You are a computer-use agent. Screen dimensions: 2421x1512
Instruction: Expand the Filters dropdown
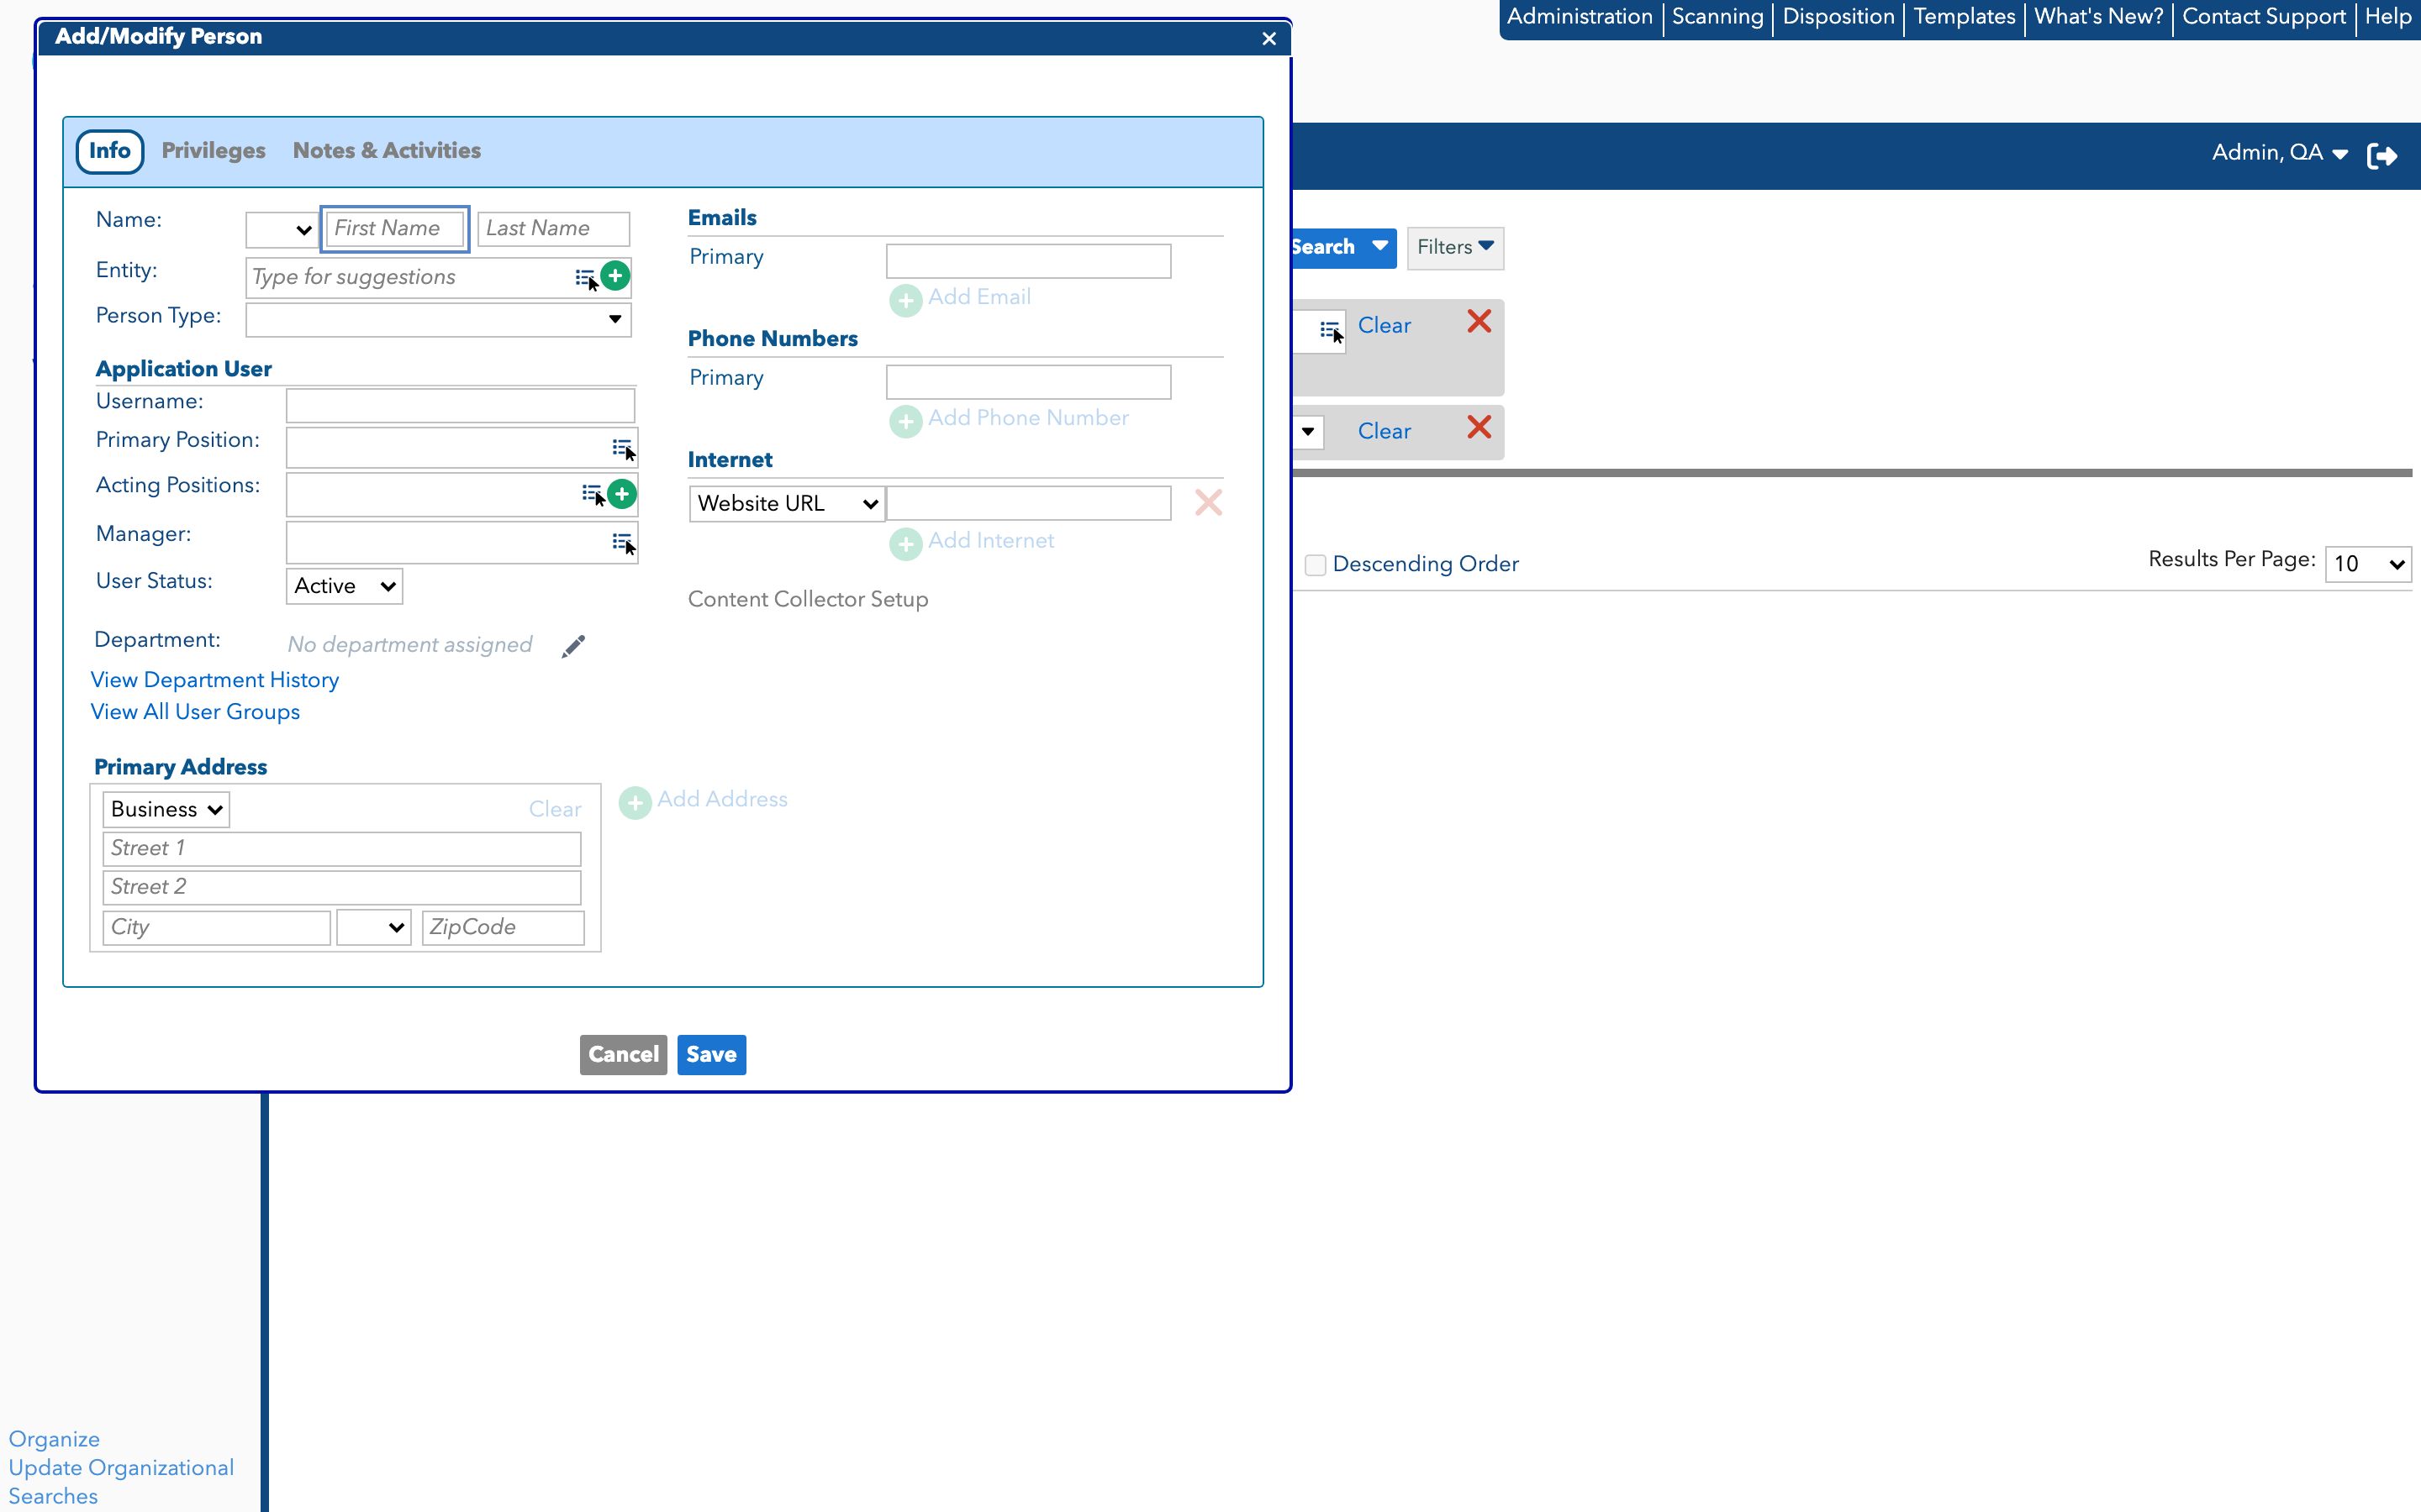coord(1454,247)
